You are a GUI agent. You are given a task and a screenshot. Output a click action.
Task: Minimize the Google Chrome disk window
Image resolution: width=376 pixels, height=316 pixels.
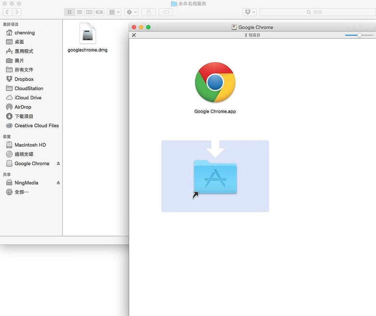pyautogui.click(x=141, y=27)
